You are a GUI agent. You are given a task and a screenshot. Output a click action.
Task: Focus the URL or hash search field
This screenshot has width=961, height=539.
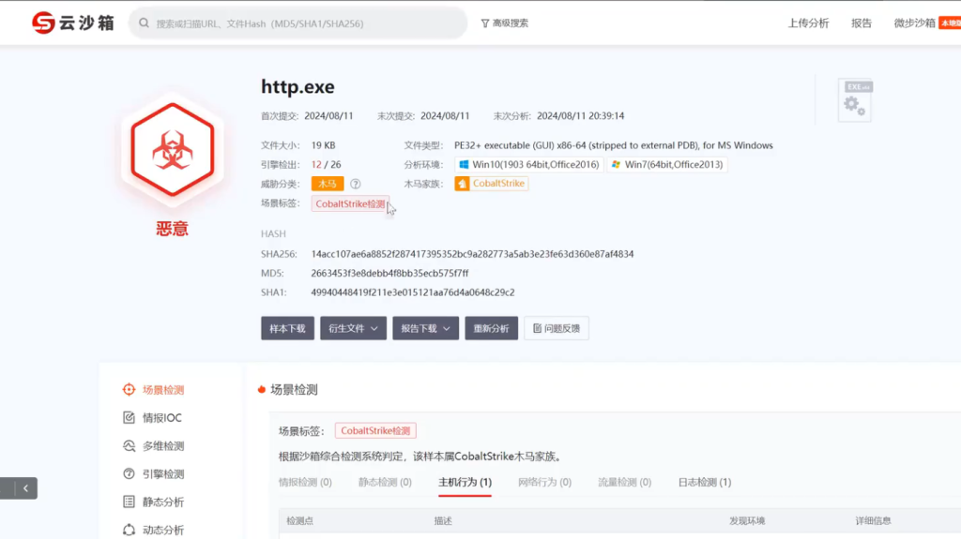[297, 23]
